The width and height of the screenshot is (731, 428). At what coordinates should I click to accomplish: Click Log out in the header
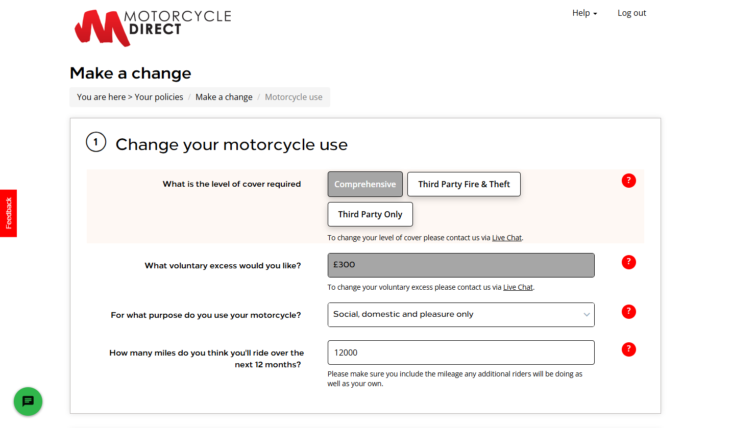(631, 13)
